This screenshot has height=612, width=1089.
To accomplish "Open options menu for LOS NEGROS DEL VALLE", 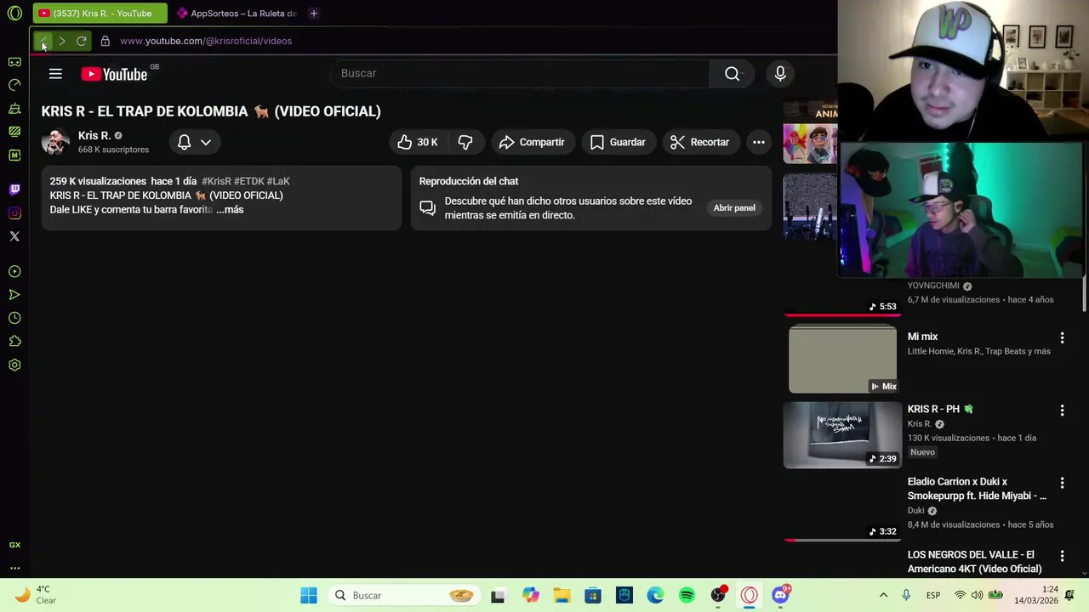I will [1062, 556].
